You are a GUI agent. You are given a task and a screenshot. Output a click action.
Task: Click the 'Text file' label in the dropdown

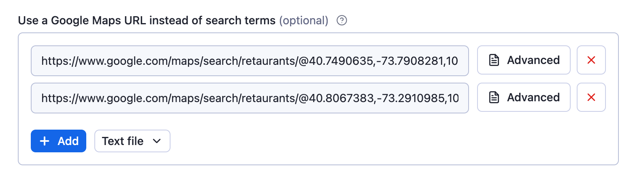pos(123,141)
